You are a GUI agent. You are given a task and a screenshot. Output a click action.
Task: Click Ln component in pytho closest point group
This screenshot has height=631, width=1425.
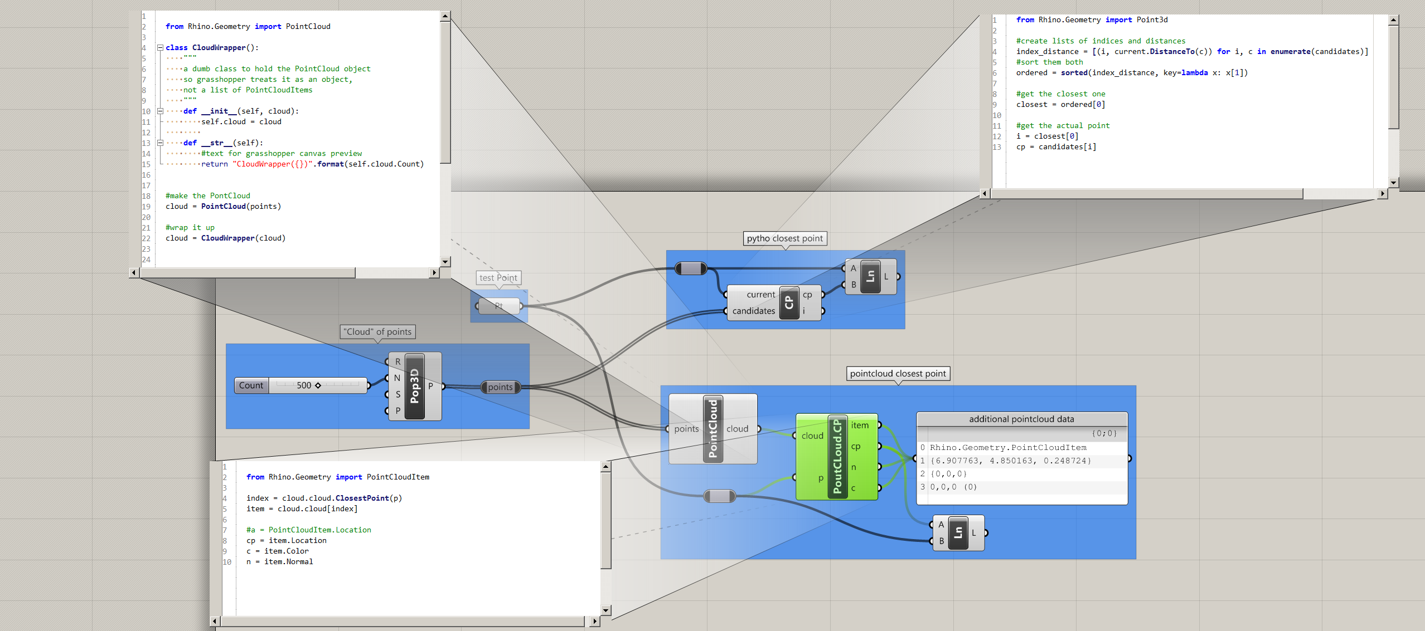tap(870, 276)
